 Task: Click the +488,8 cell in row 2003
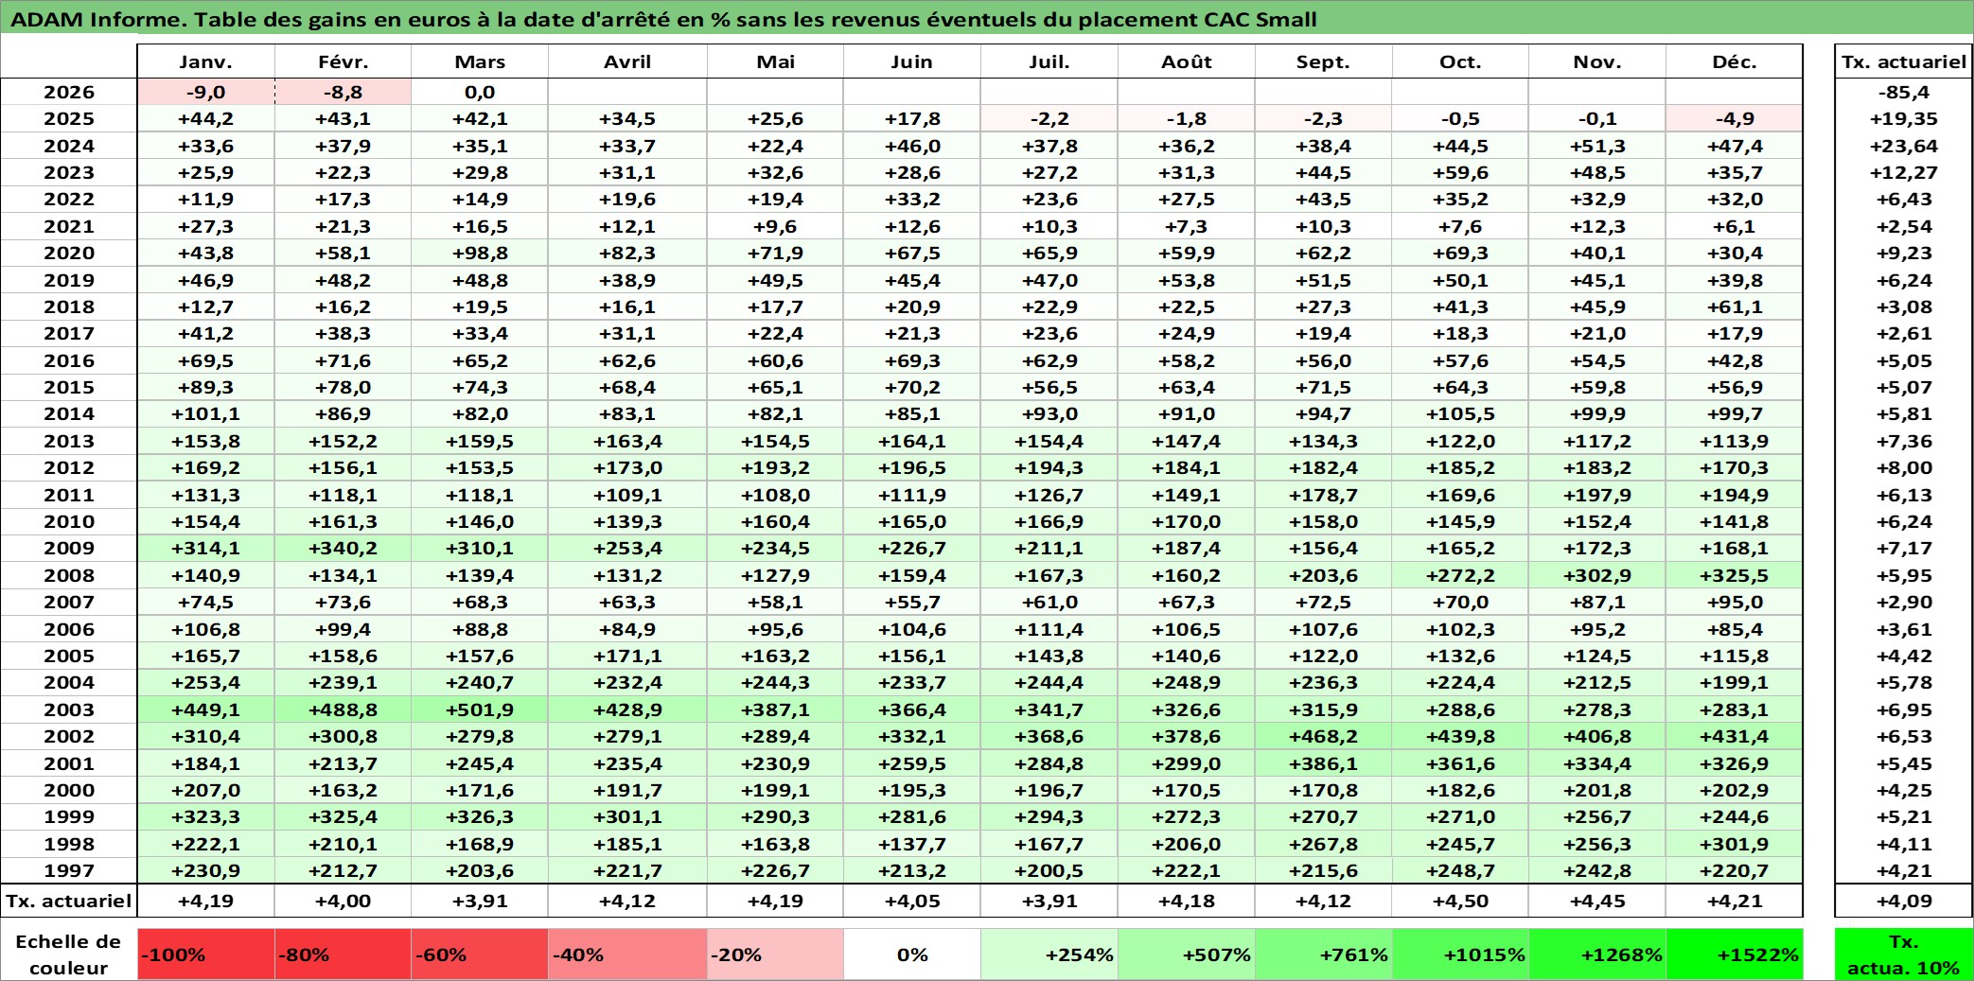click(x=343, y=709)
